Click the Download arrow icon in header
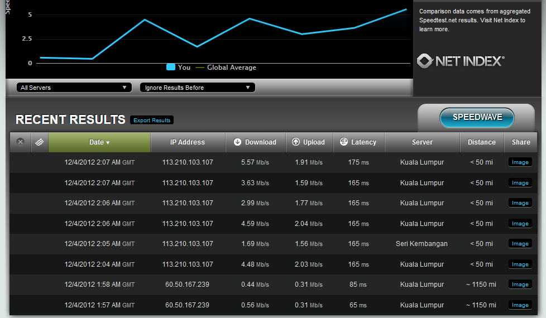 pyautogui.click(x=237, y=142)
